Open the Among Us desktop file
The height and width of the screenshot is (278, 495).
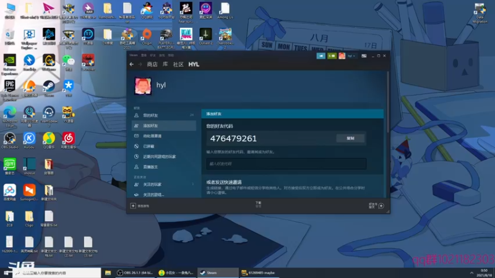click(225, 11)
